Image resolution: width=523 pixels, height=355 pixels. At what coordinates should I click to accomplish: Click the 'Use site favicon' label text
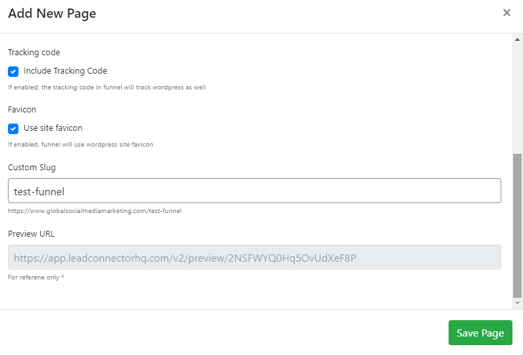(53, 128)
